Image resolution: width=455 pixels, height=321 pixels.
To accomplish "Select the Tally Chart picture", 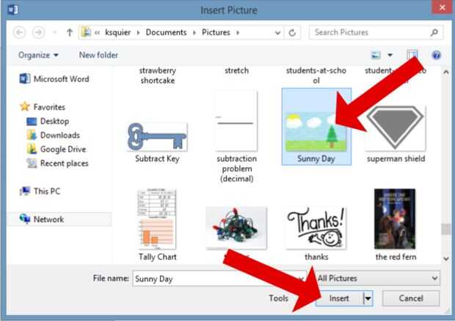I will [157, 225].
